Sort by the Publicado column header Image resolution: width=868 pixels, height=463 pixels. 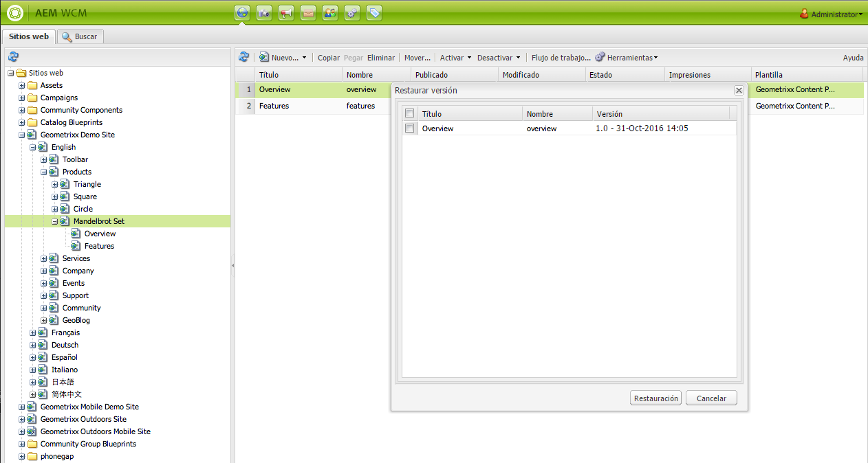(x=455, y=75)
